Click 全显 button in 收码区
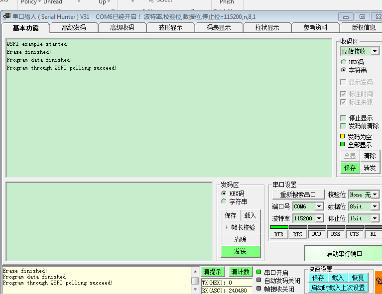This screenshot has width=382, height=294. tap(350, 156)
